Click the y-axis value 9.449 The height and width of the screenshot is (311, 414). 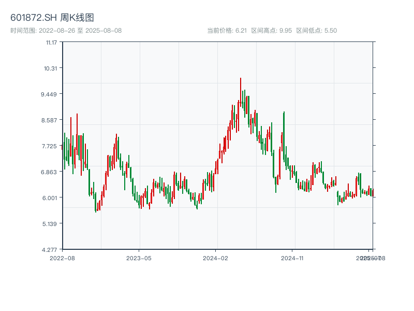pyautogui.click(x=49, y=94)
